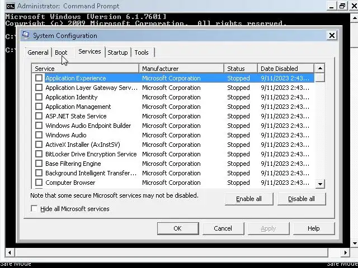The width and height of the screenshot is (358, 268).
Task: Click the Cancel button
Action: tap(223, 228)
